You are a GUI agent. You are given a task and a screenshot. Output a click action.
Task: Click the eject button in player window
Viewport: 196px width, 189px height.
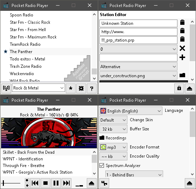(92, 183)
